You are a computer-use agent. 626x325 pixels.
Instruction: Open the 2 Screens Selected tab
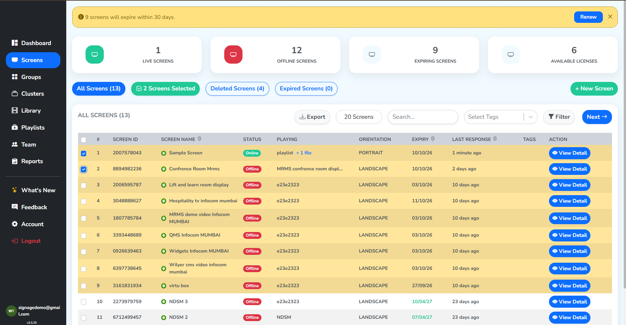pyautogui.click(x=165, y=89)
